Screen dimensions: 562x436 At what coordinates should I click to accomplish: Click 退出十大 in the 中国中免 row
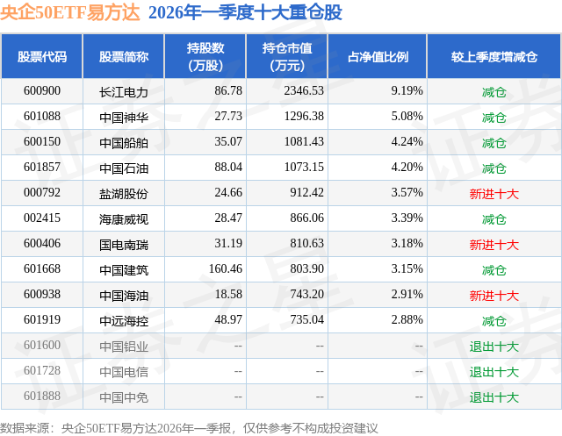[x=494, y=397]
